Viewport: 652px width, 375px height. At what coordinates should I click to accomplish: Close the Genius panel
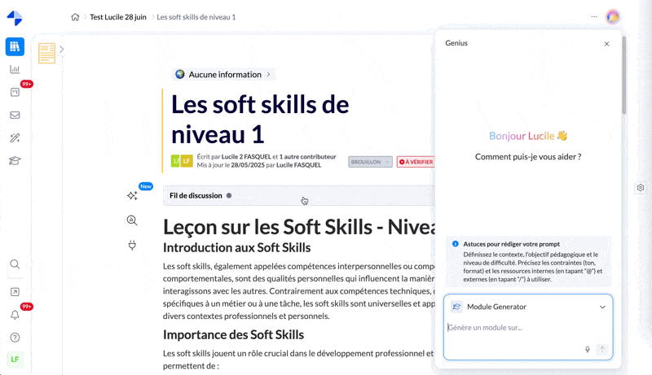pos(606,44)
